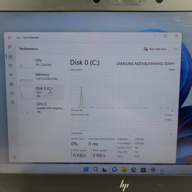The width and height of the screenshot is (192, 192).
Task: Click the Write speed 0 KB/s value
Action: click(x=99, y=156)
